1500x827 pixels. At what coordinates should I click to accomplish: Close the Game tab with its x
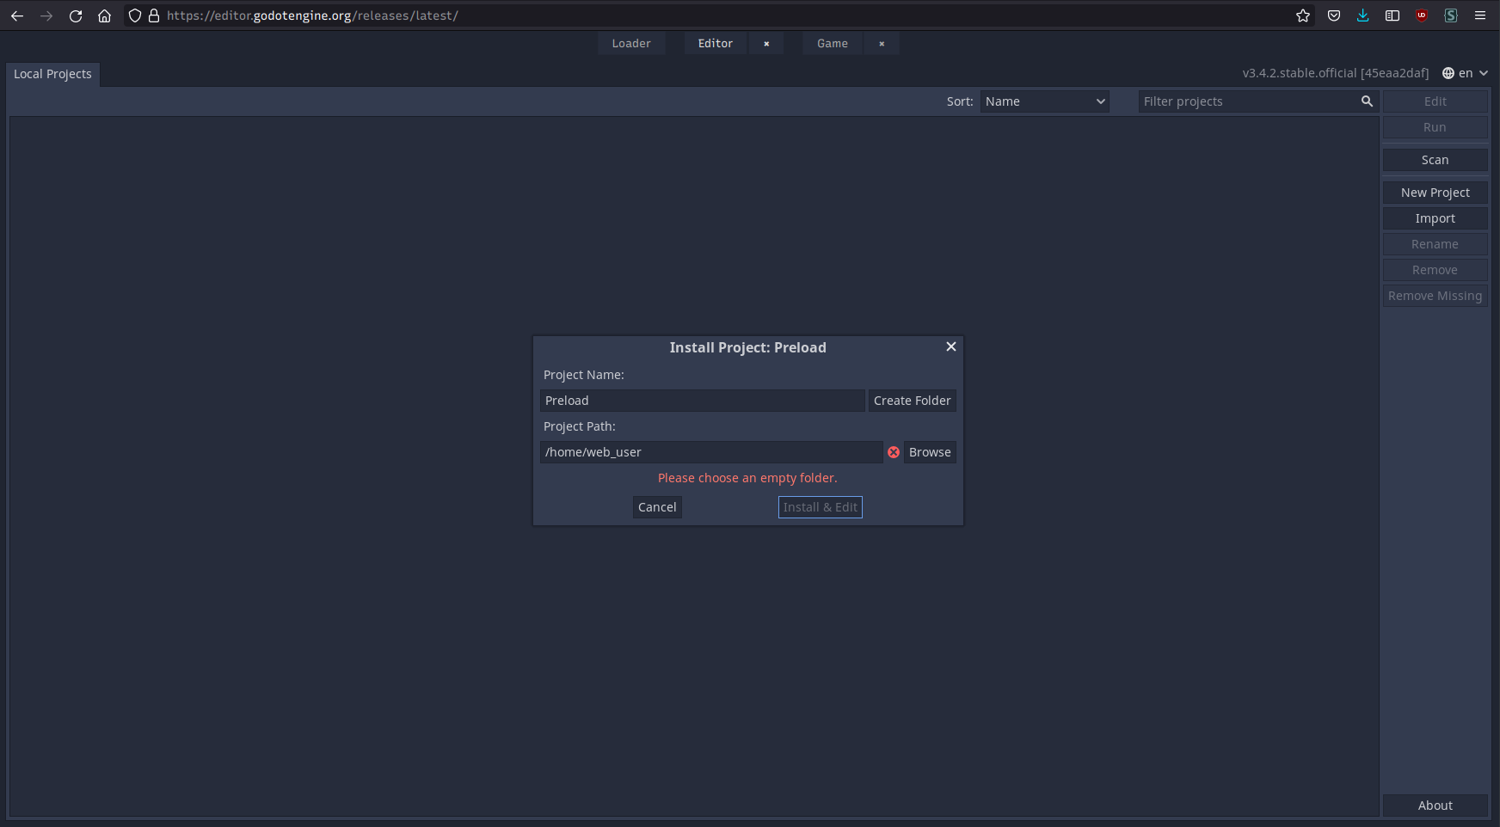pos(882,43)
